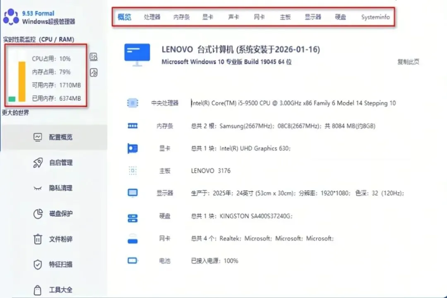447x298 pixels.
Task: Select the 网卡 tab at top
Action: pyautogui.click(x=259, y=17)
